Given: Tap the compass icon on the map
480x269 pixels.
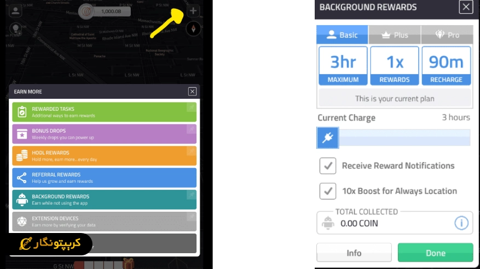Looking at the screenshot, I should coord(193,29).
